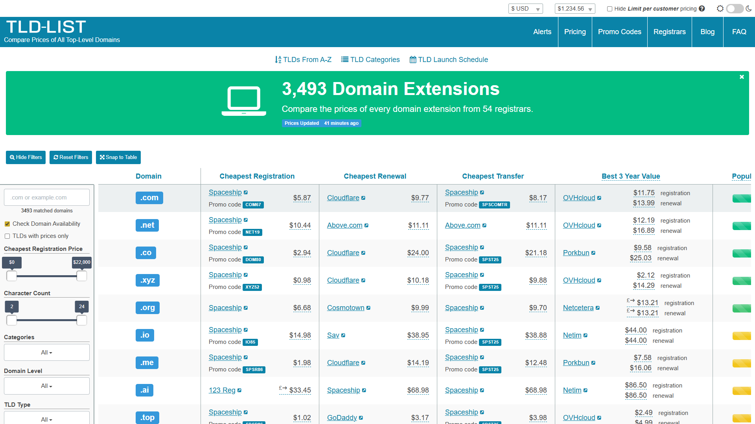This screenshot has height=424, width=755.
Task: Open the $1,234.56 number format dropdown
Action: pos(575,9)
